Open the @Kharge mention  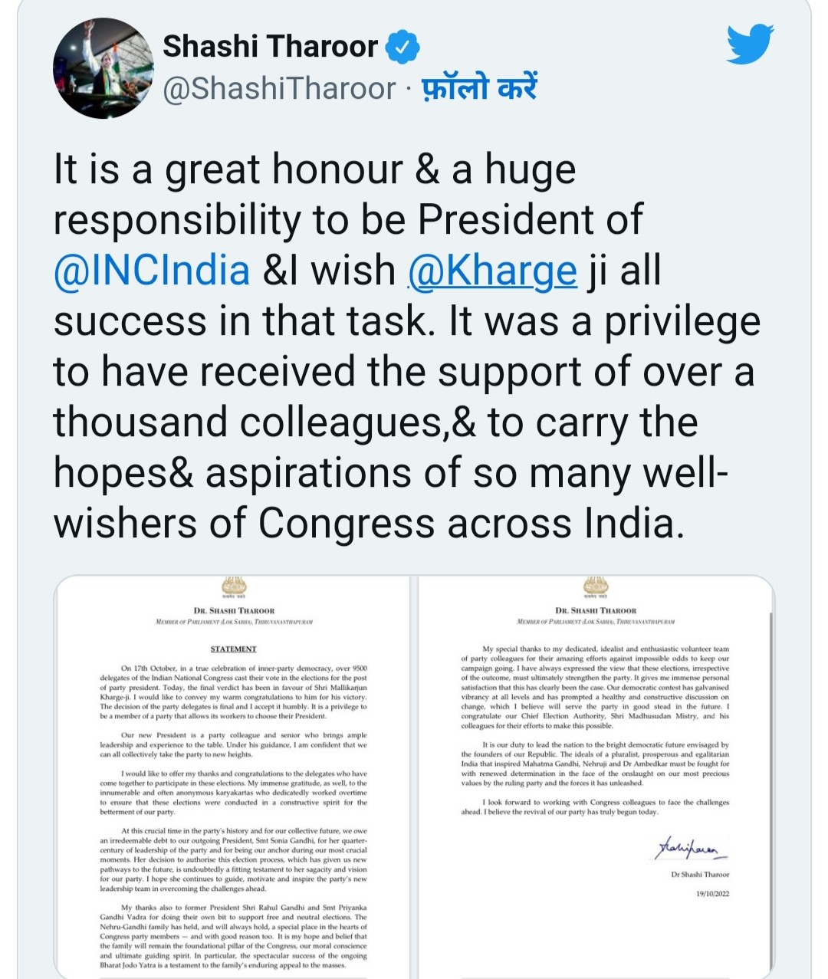[x=492, y=271]
